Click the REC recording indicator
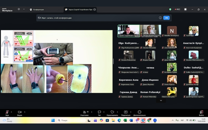 (x=177, y=9)
